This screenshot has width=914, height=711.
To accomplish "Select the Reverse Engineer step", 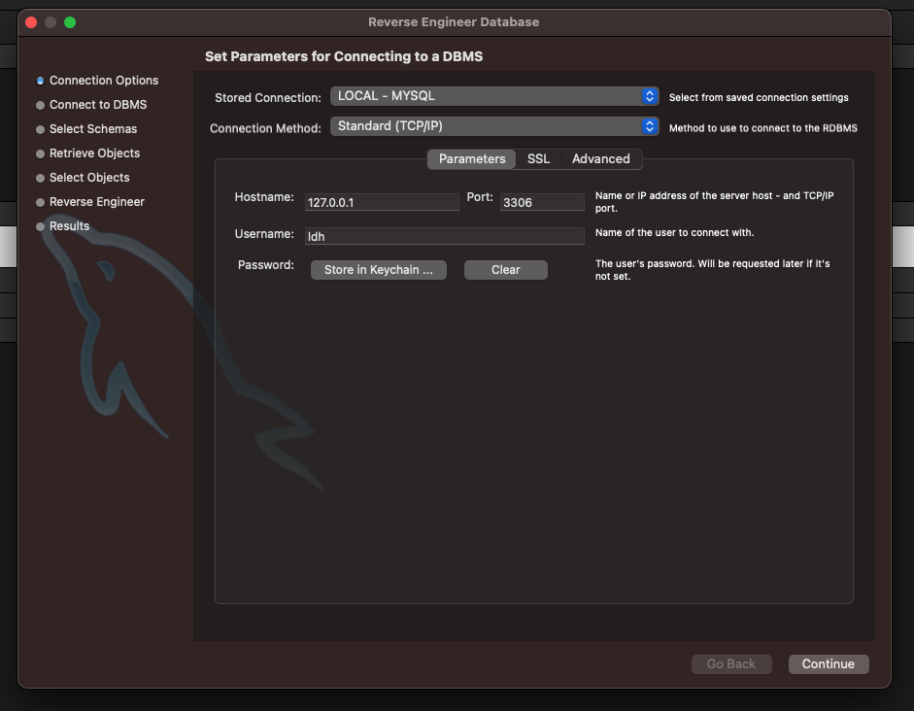I will [97, 202].
